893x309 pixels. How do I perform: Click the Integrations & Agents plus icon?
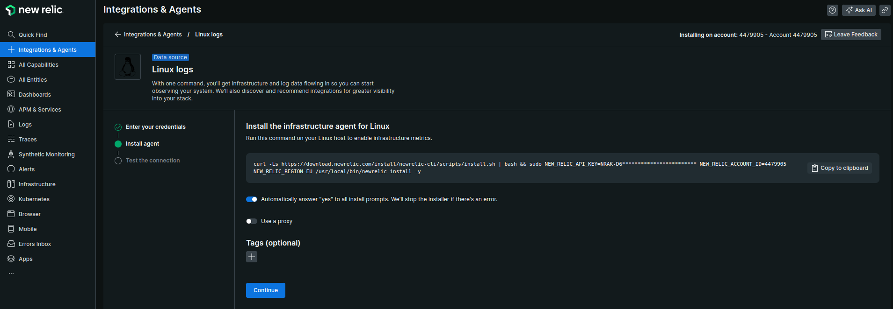[11, 49]
